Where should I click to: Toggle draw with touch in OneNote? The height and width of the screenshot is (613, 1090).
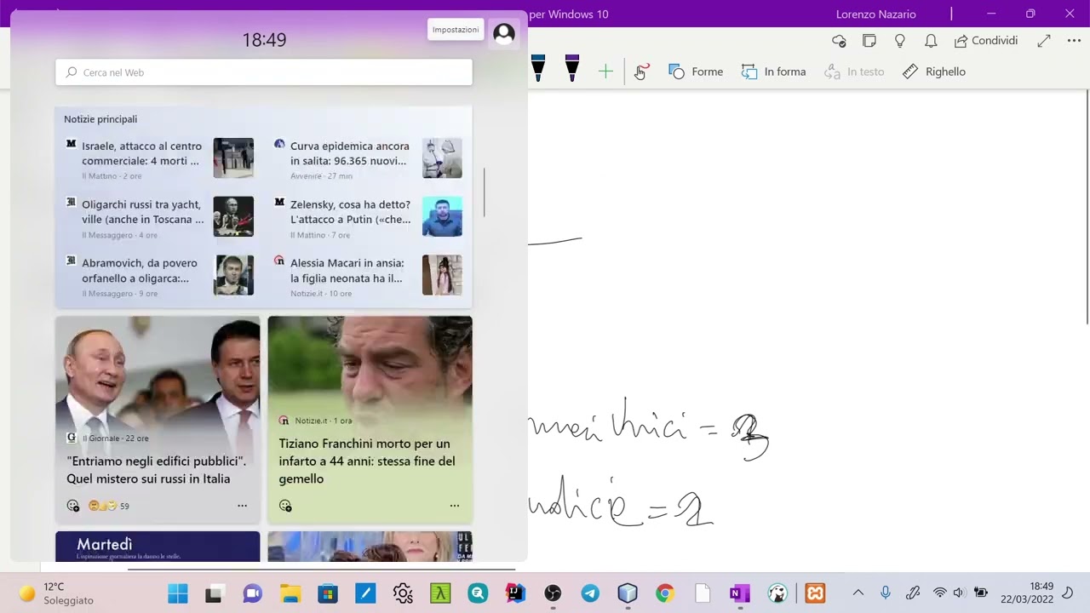click(641, 72)
